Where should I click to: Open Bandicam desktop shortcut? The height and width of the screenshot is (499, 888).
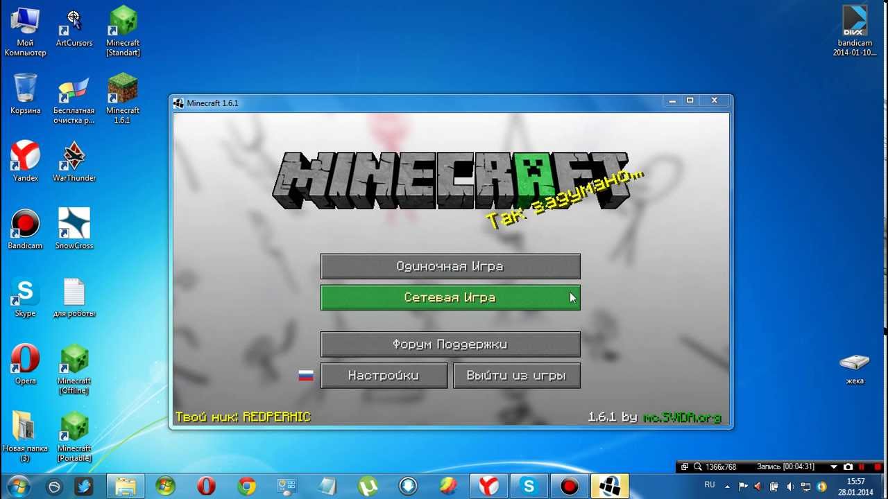click(26, 229)
